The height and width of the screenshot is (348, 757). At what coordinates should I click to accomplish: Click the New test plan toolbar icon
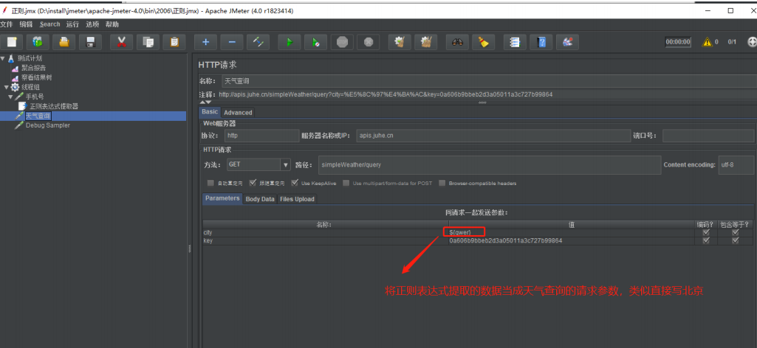12,43
